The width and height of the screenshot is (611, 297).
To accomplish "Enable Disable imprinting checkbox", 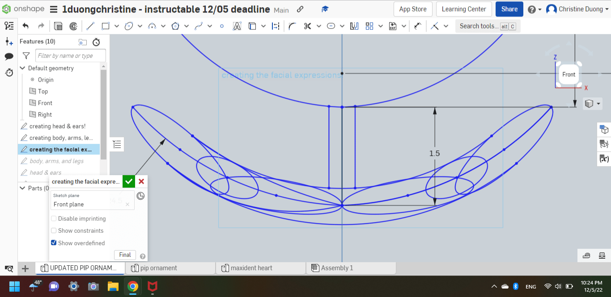I will 54,218.
